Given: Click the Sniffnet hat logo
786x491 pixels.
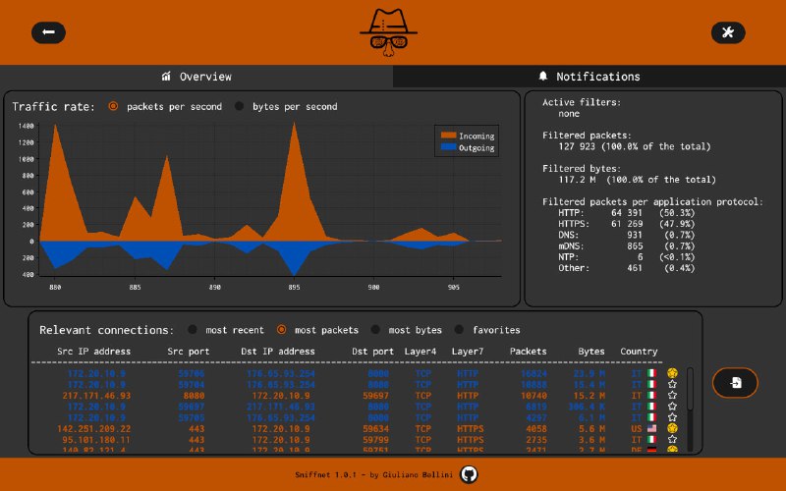Looking at the screenshot, I should coord(388,31).
